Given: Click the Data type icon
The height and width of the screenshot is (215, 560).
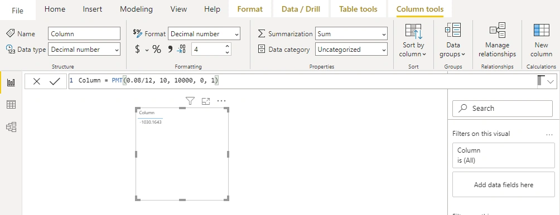Looking at the screenshot, I should (11, 49).
